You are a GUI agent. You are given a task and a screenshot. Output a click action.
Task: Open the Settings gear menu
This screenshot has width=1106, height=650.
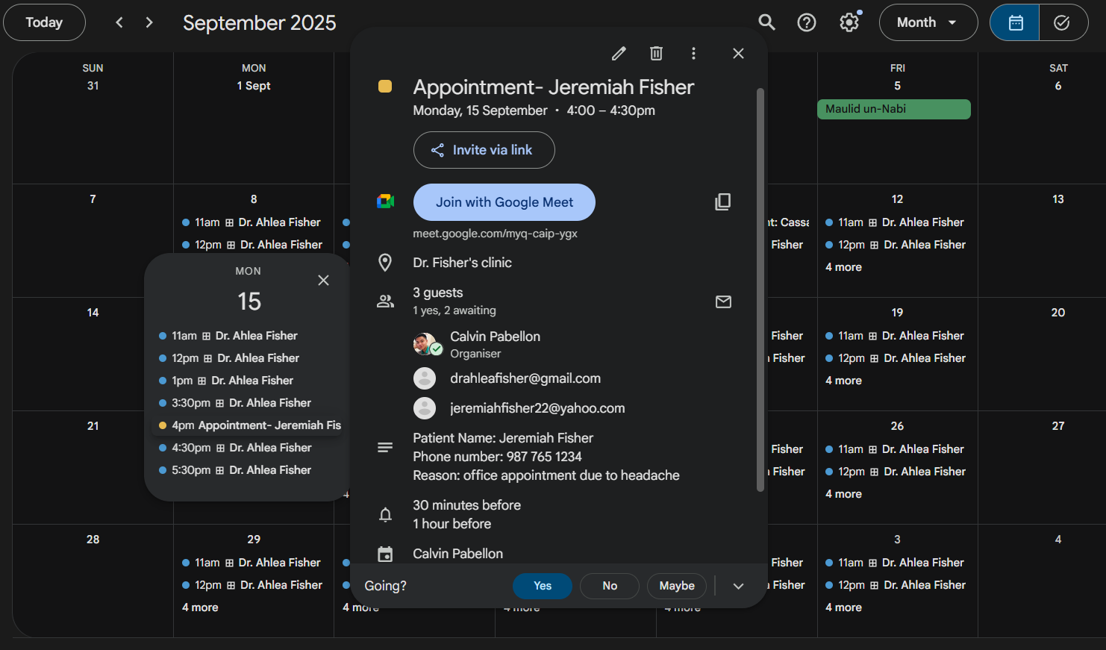click(x=849, y=22)
